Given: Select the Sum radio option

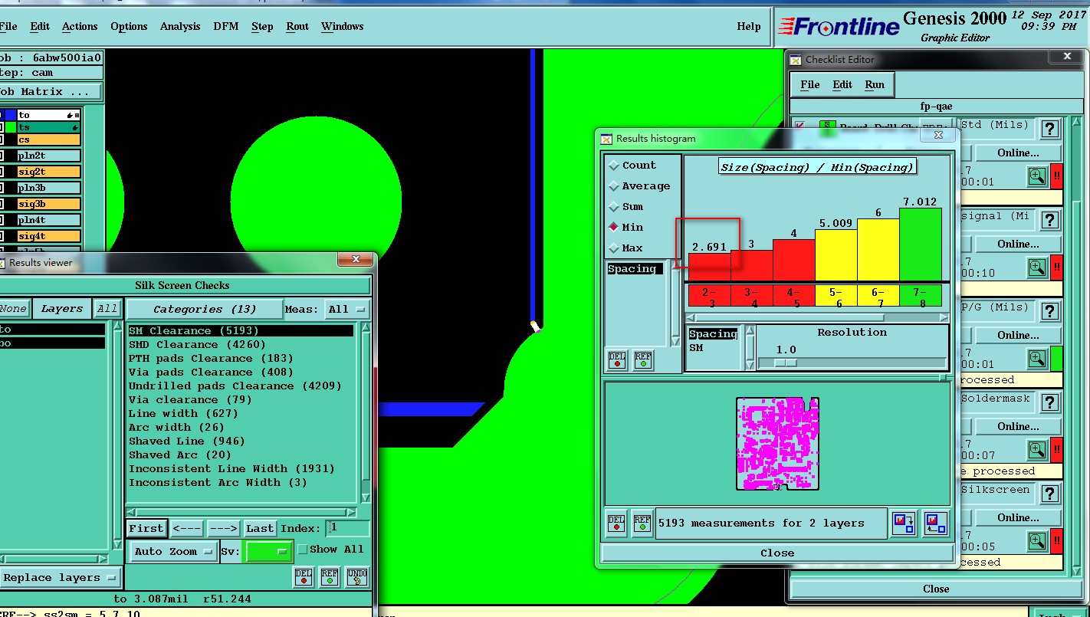Looking at the screenshot, I should pyautogui.click(x=613, y=207).
